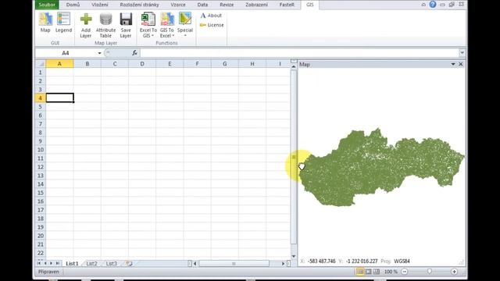Click the insert function fx icon
The image size is (500, 281).
134,53
